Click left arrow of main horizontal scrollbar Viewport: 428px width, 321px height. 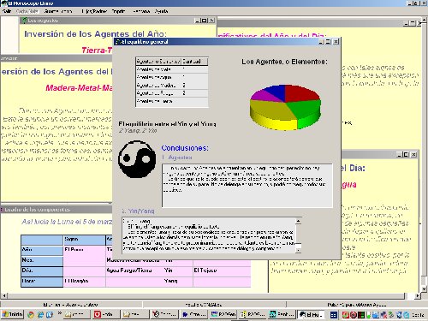coord(3,295)
